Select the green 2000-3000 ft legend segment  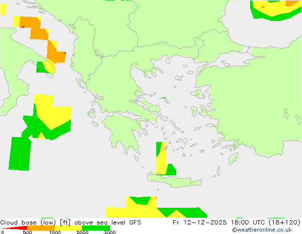pyautogui.click(x=96, y=228)
